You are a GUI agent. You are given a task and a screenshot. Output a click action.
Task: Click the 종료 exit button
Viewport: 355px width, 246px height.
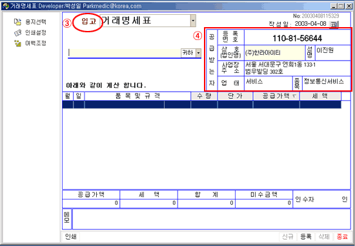point(342,237)
